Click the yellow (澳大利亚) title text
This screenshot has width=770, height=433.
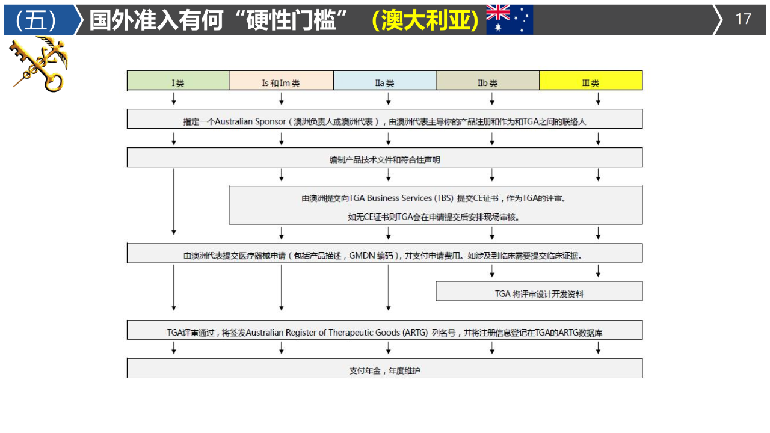425,20
